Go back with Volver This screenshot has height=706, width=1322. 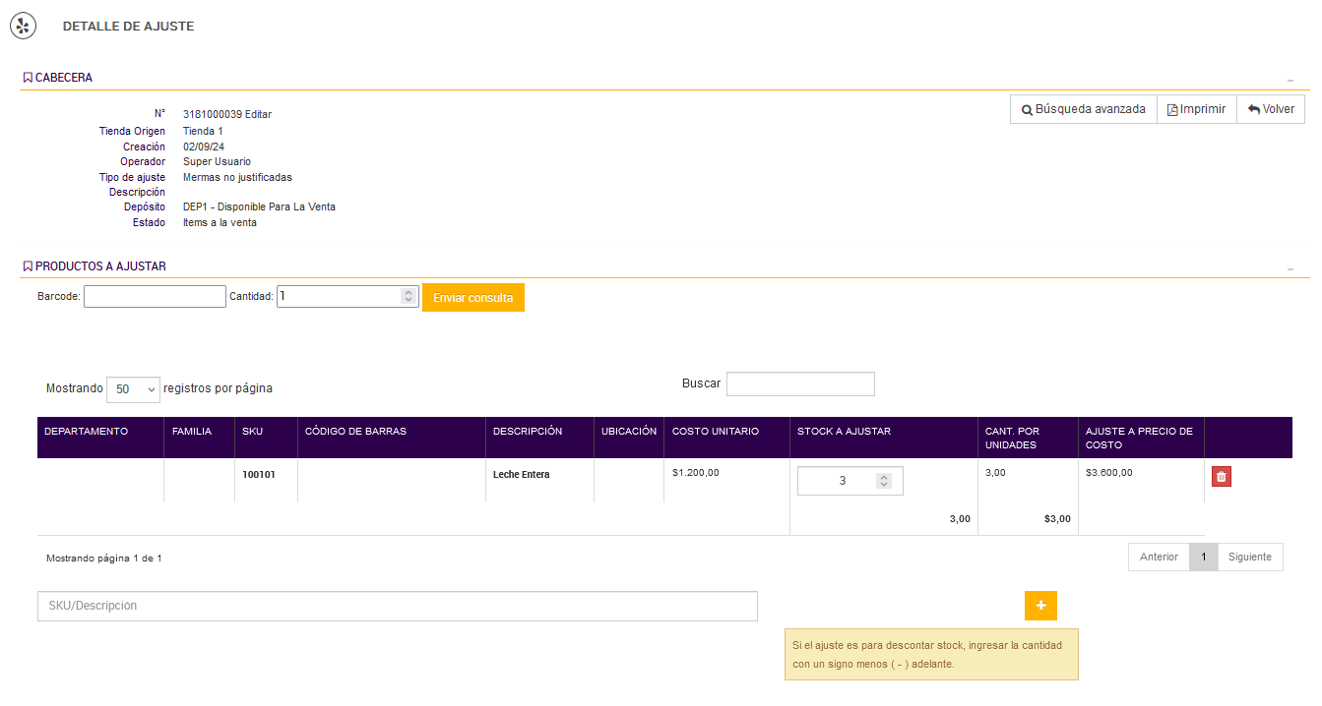click(x=1271, y=109)
